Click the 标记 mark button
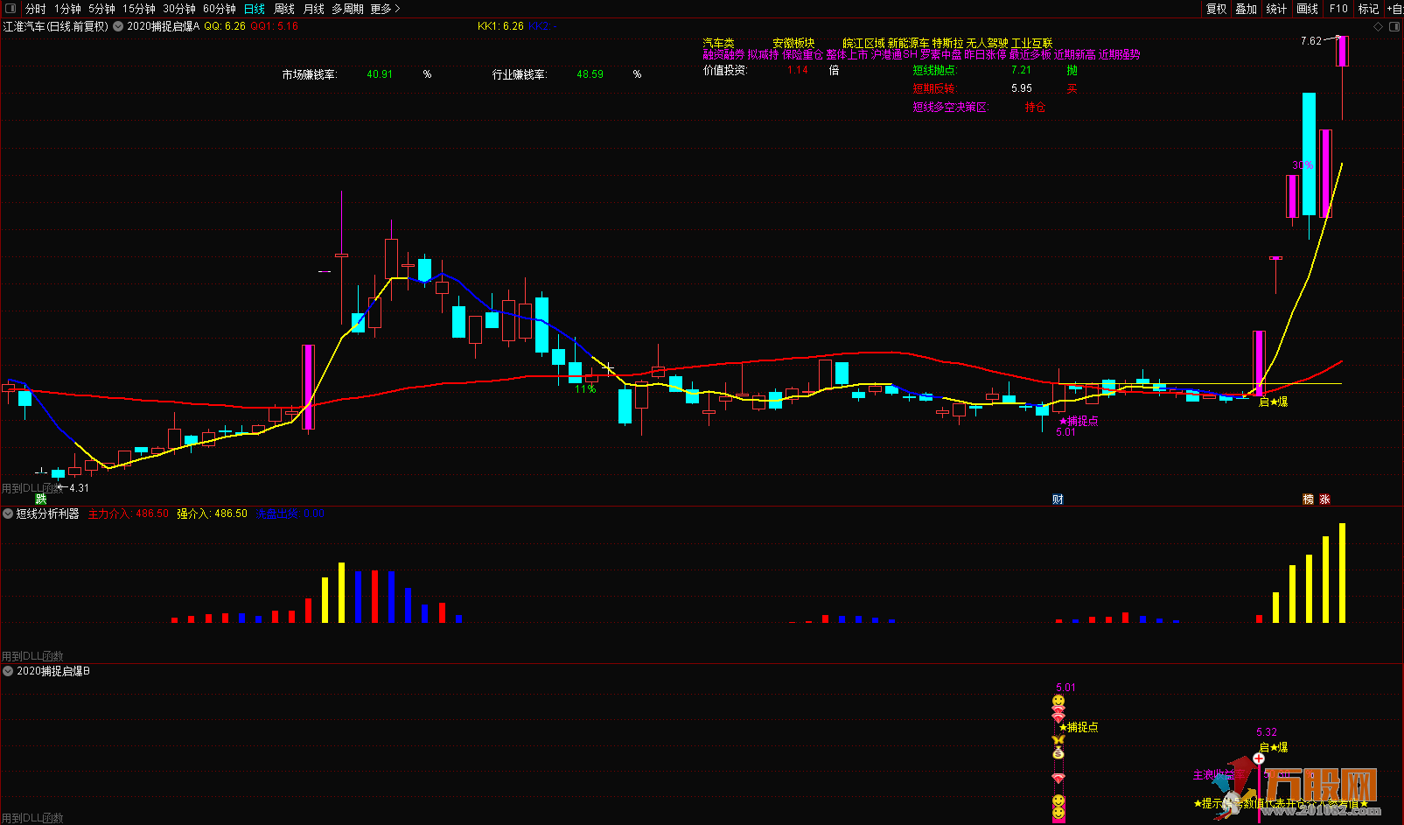The height and width of the screenshot is (825, 1404). (x=1368, y=9)
